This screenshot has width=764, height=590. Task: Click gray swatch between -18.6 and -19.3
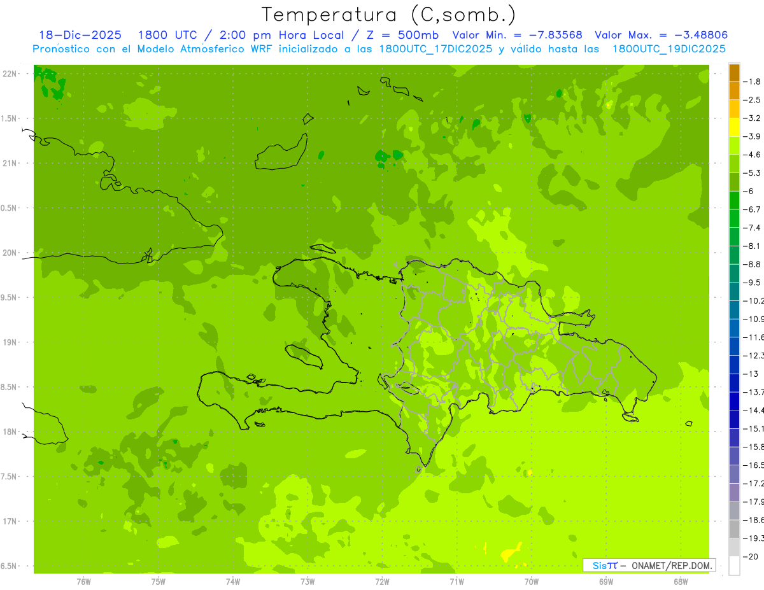(x=734, y=529)
